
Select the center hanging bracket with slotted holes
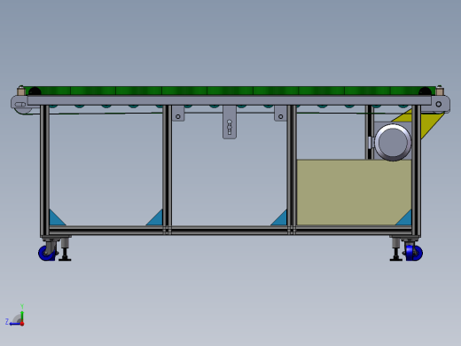click(230, 122)
